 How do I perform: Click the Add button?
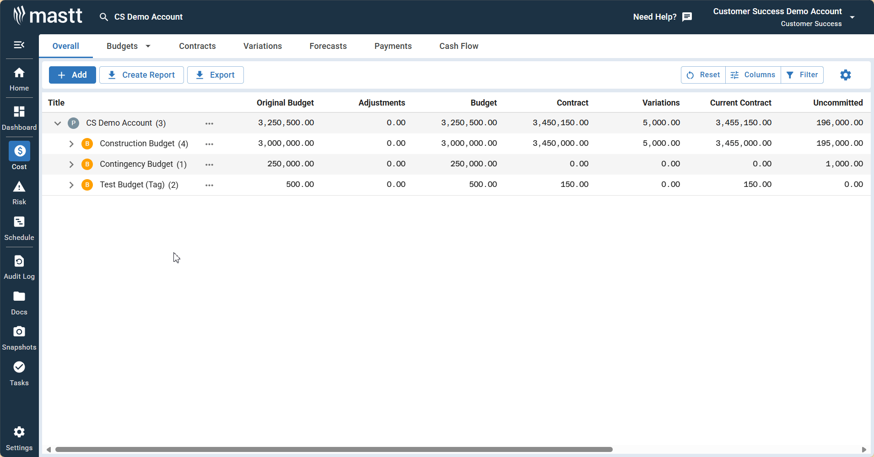pyautogui.click(x=72, y=75)
